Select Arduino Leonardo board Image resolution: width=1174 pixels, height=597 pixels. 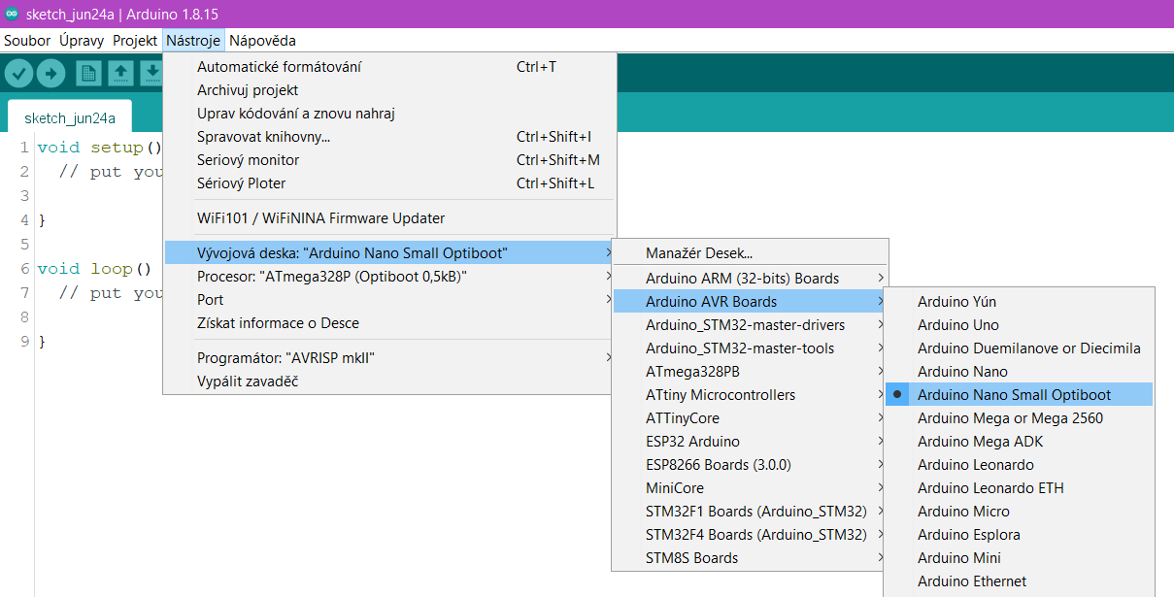1019,465
